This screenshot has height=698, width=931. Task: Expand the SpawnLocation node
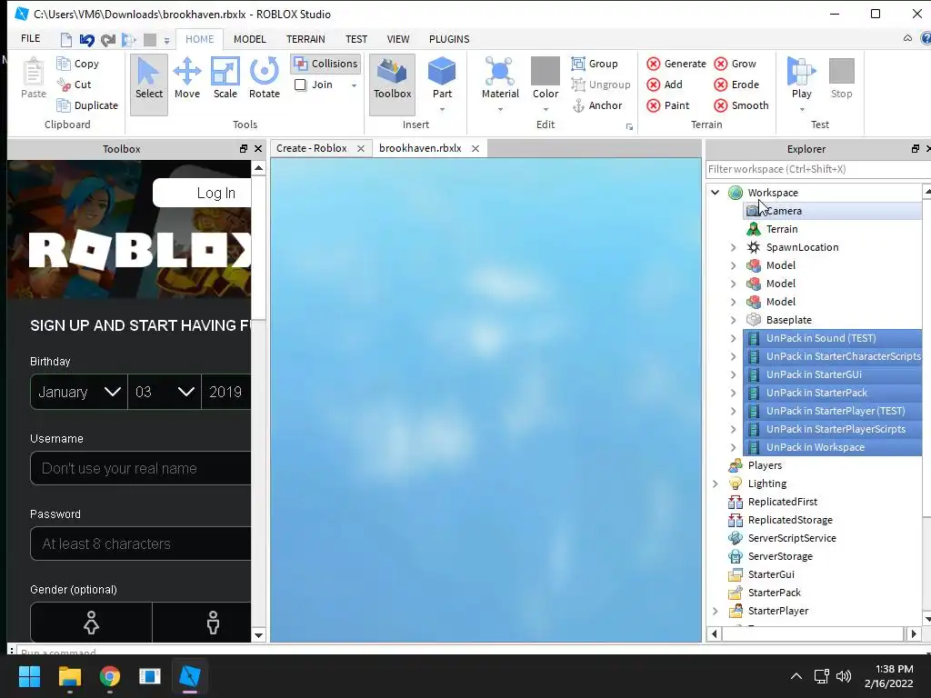pos(734,247)
